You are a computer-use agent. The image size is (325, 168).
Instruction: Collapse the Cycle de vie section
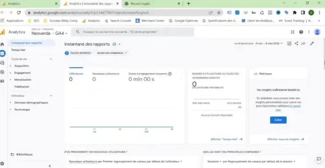click(51, 59)
